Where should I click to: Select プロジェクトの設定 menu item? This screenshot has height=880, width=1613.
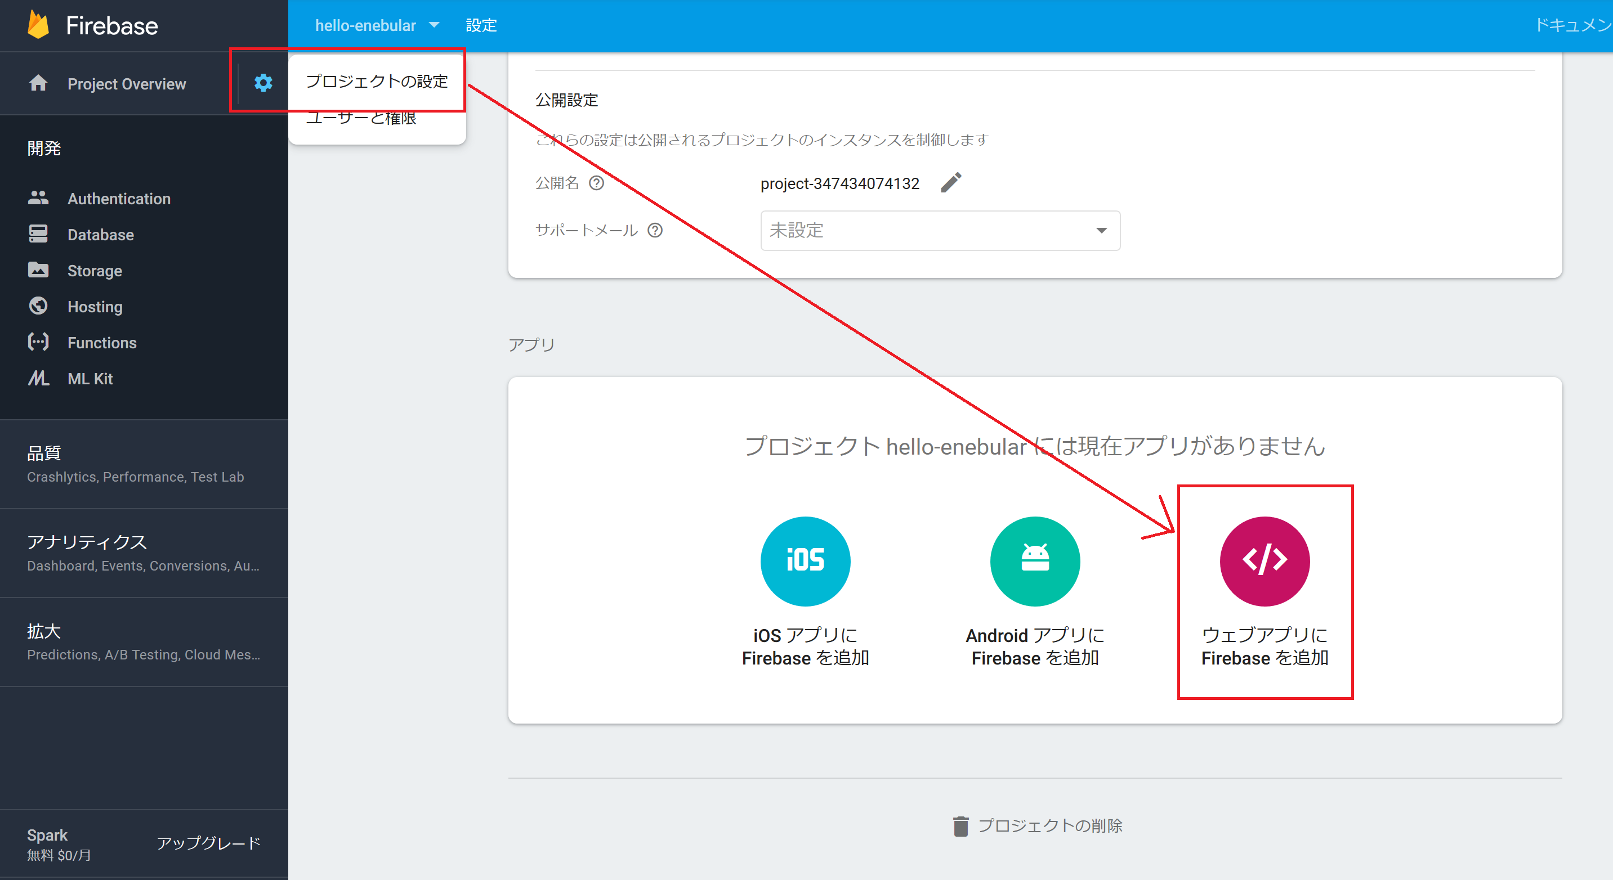coord(377,82)
